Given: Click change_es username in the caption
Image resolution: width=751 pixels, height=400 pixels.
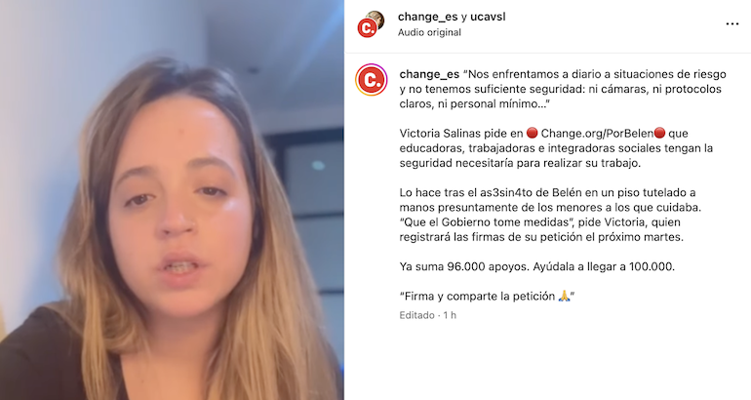Looking at the screenshot, I should 429,74.
